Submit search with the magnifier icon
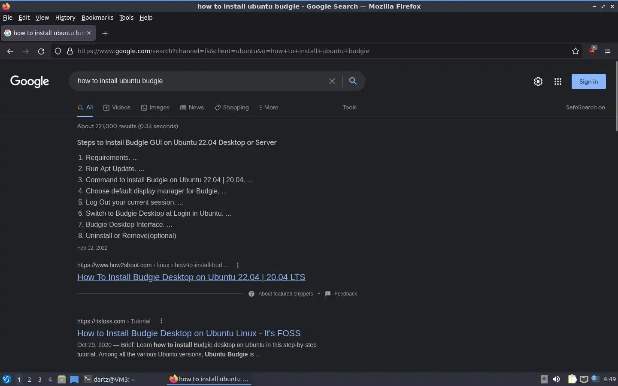Viewport: 618px width, 386px height. click(x=353, y=81)
